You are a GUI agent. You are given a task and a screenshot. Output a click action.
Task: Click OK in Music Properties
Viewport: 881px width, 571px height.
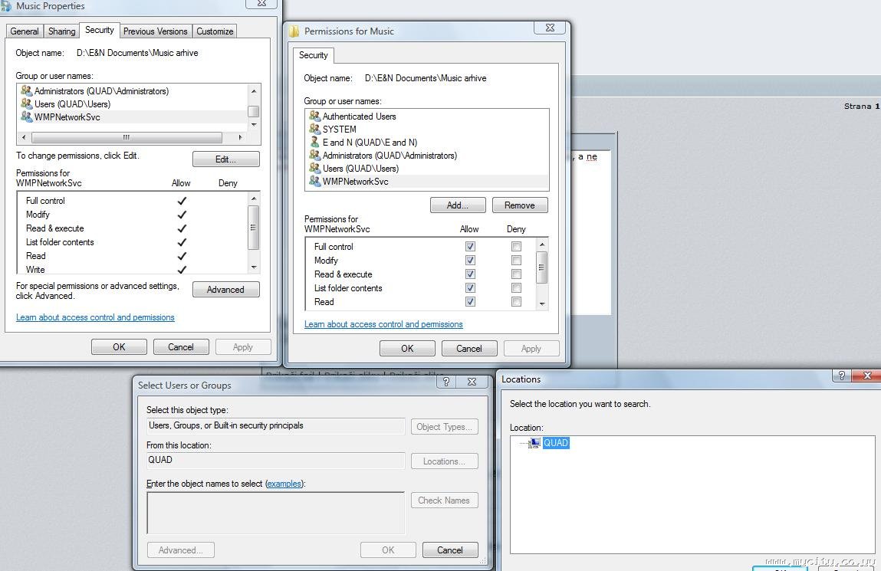click(119, 347)
